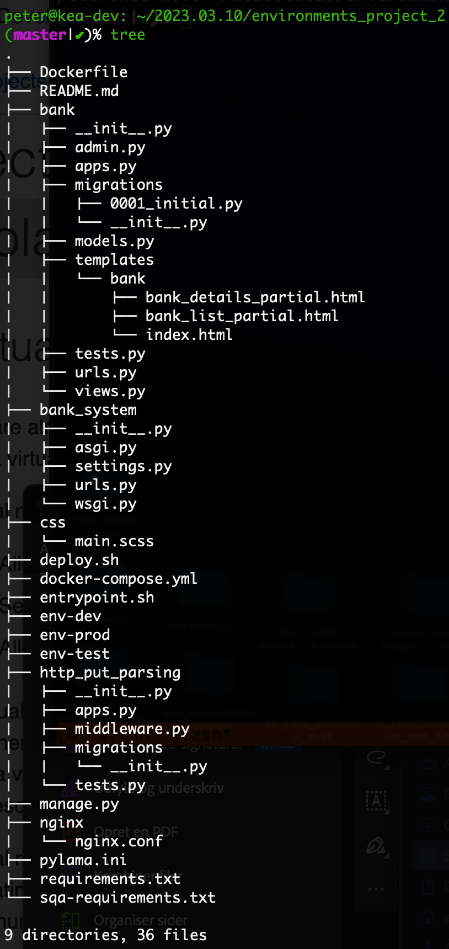Click the master branch name in prompt
The width and height of the screenshot is (449, 949).
click(40, 35)
